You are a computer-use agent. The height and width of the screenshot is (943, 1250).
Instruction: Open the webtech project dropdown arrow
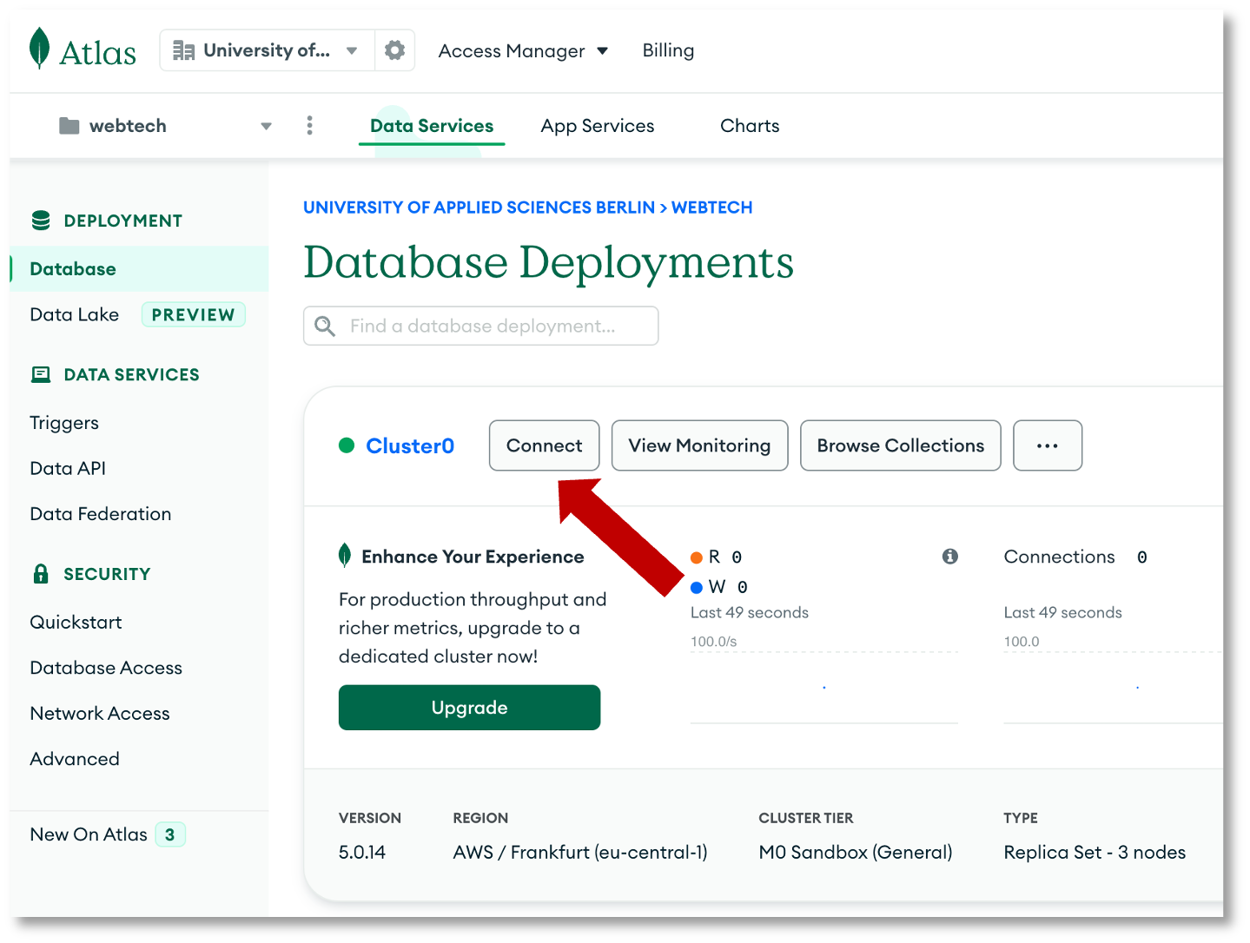tap(266, 126)
